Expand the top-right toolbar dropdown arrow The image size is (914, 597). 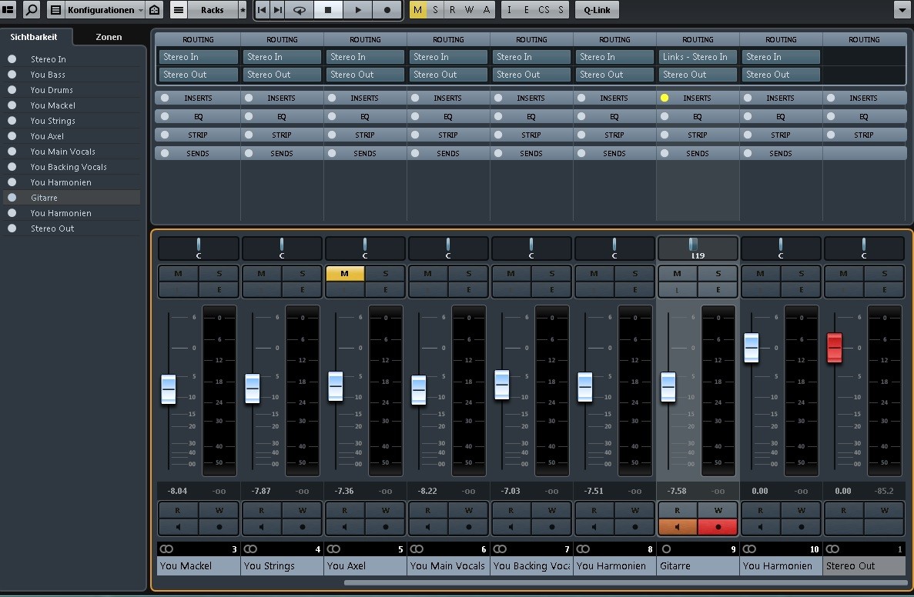point(902,10)
